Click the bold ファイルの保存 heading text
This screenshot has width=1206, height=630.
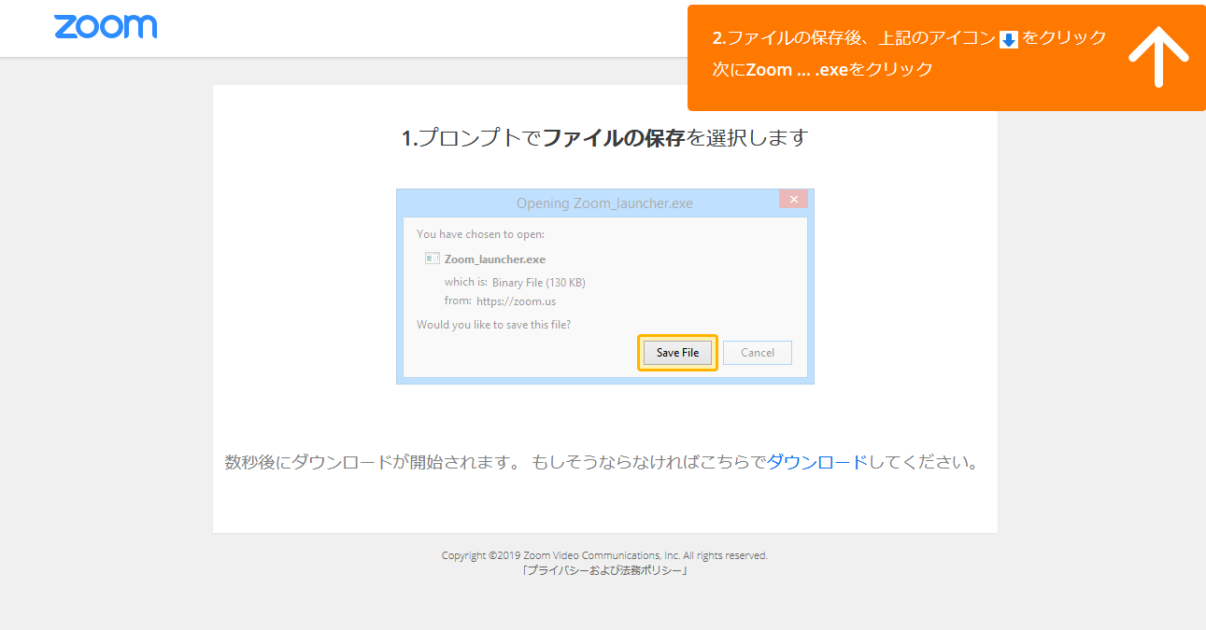coord(614,138)
